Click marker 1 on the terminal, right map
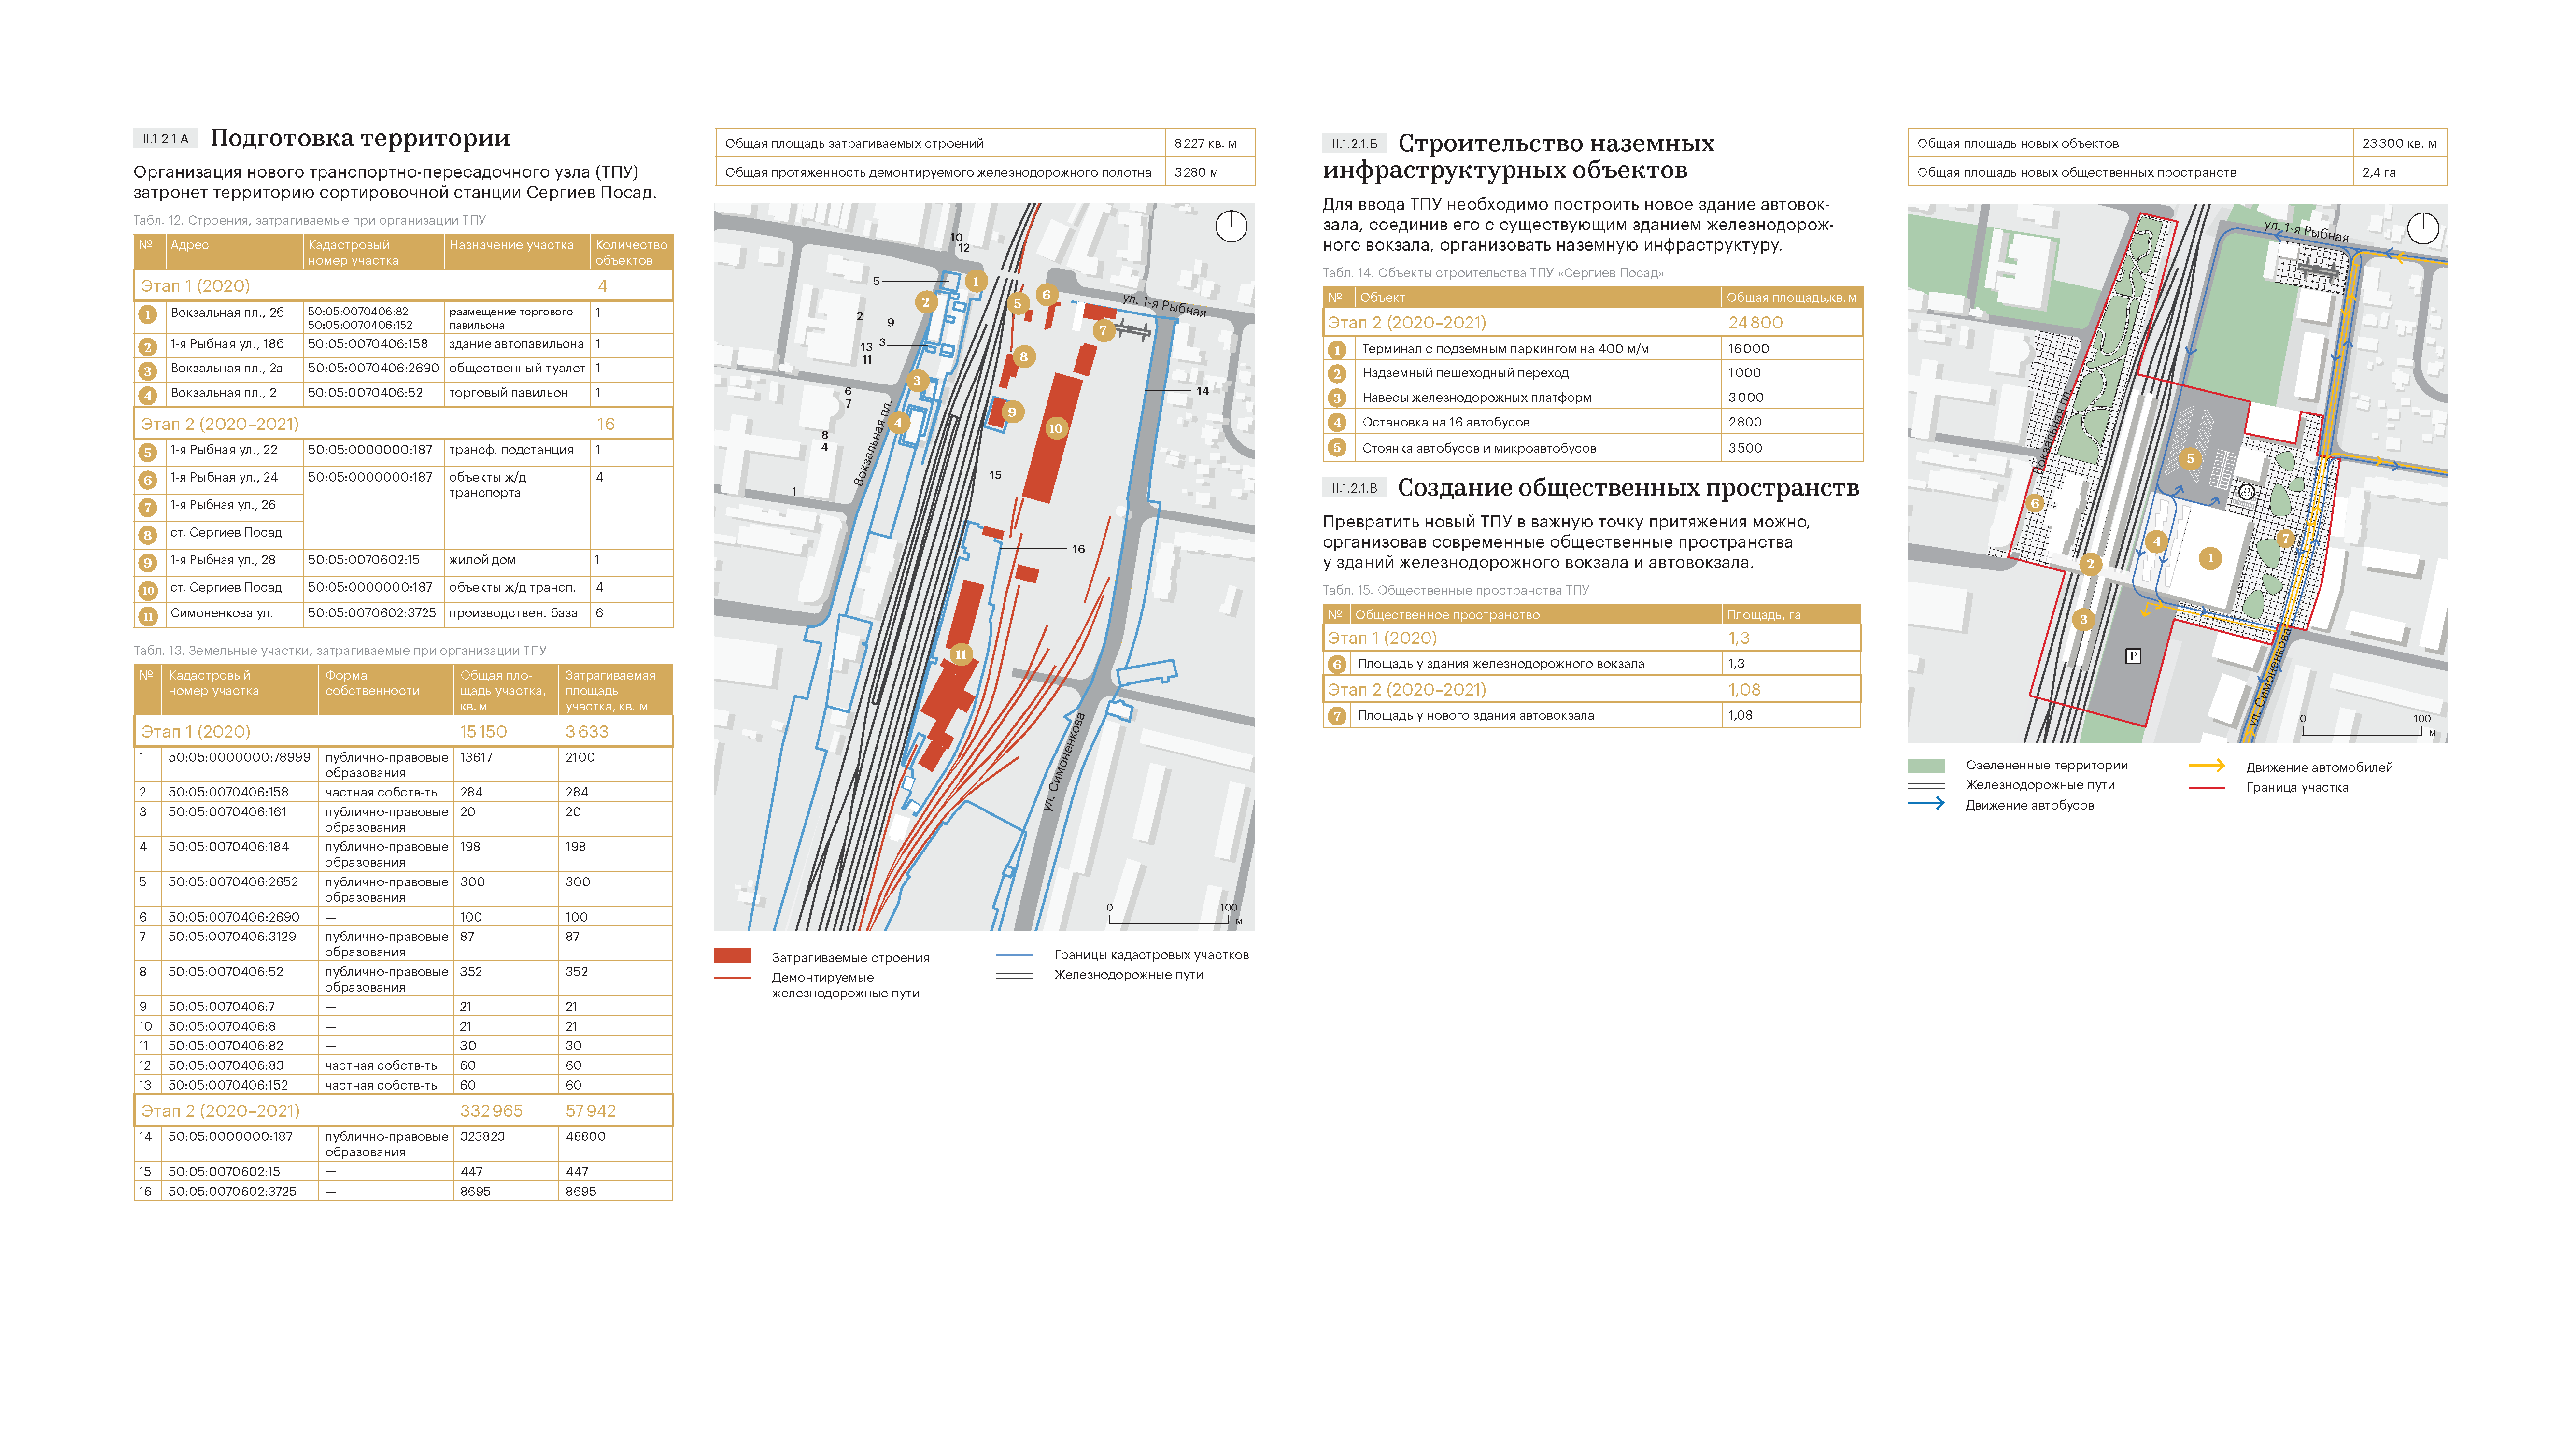 click(2210, 558)
